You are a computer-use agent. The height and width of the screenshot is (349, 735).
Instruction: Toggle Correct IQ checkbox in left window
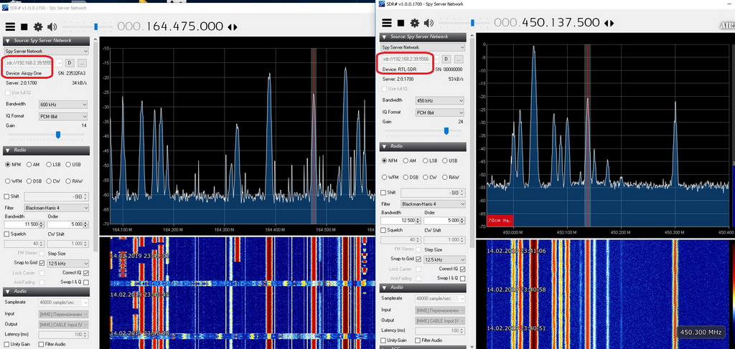[86, 273]
